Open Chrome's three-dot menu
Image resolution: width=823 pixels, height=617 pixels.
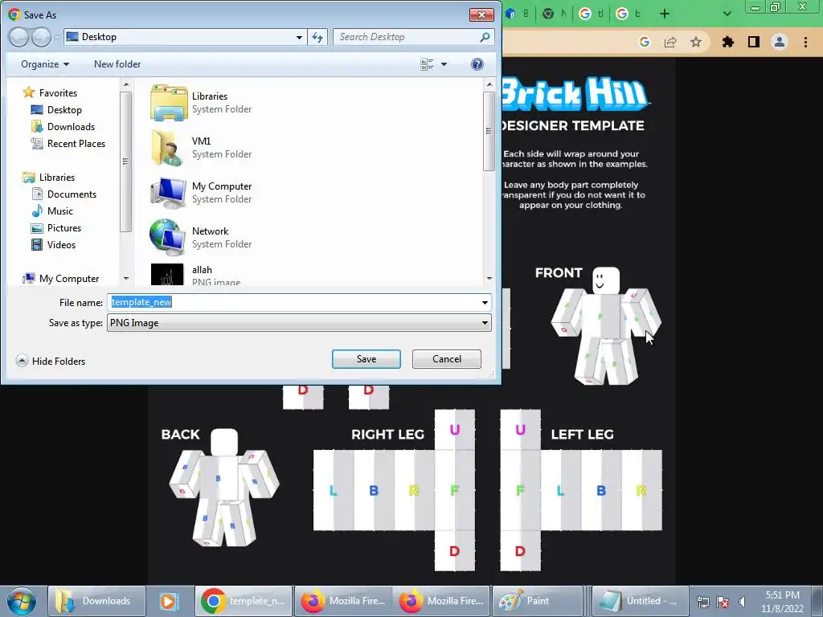pyautogui.click(x=805, y=42)
